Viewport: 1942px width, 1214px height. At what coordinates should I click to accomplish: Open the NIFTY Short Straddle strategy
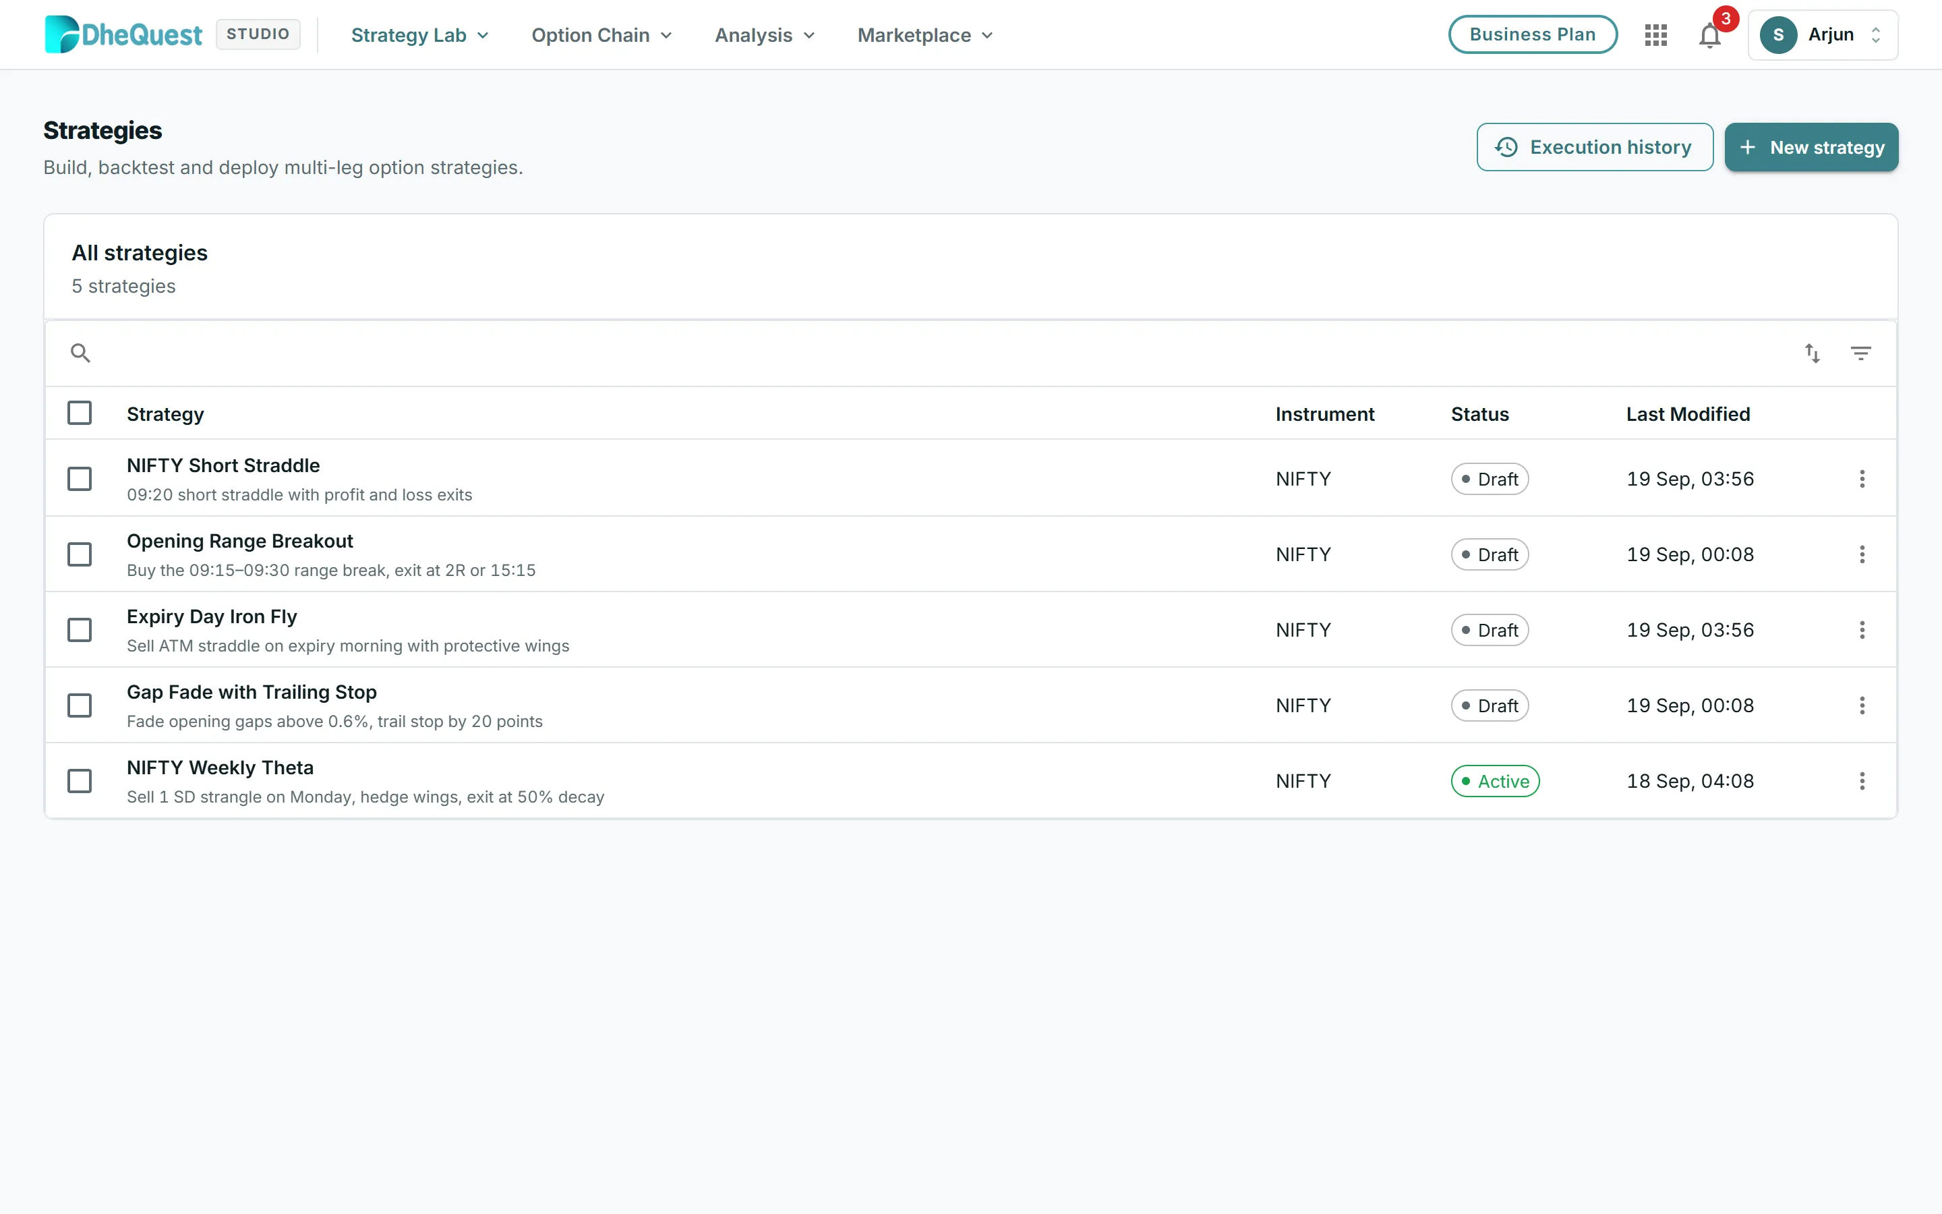click(x=223, y=465)
